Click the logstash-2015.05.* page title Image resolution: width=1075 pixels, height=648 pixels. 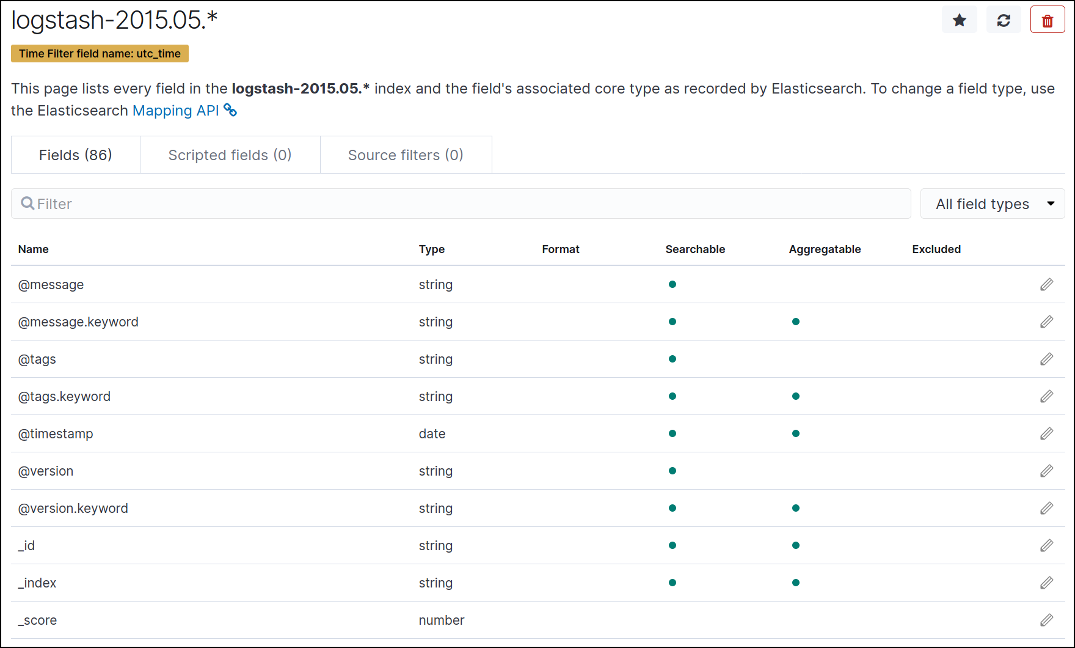tap(114, 20)
